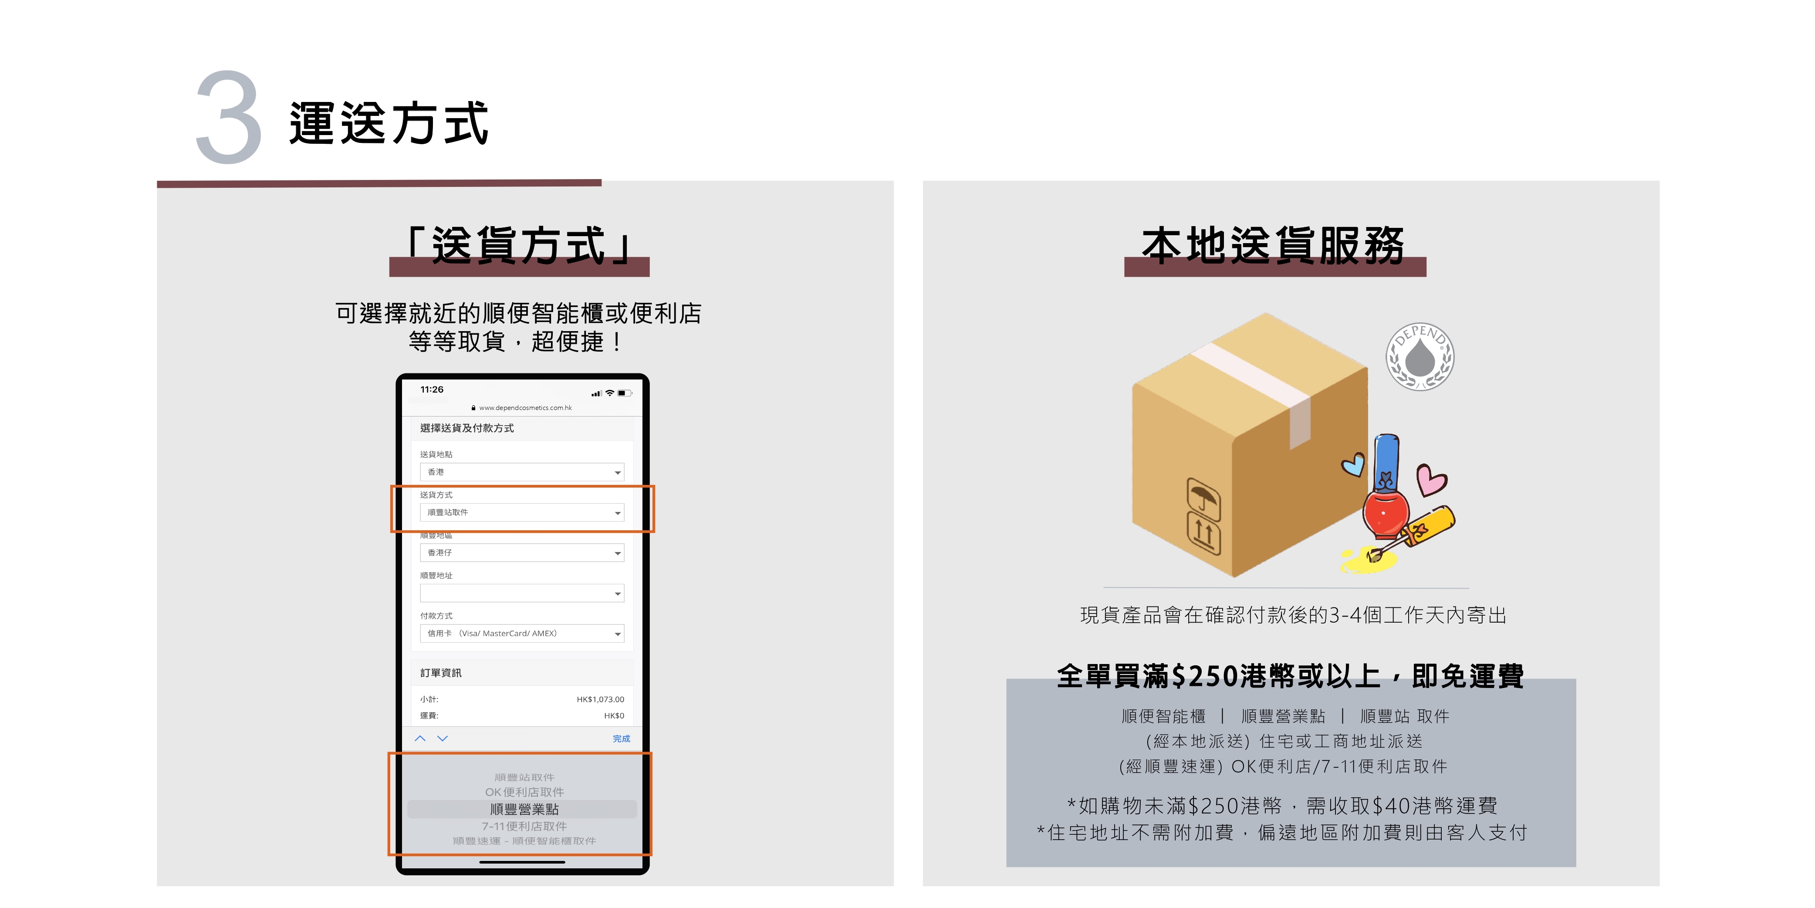Click the blue heart near the box
The height and width of the screenshot is (908, 1815).
pyautogui.click(x=1353, y=464)
